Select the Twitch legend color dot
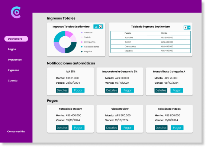Viewport: 206px width, 147px height. pos(82,37)
